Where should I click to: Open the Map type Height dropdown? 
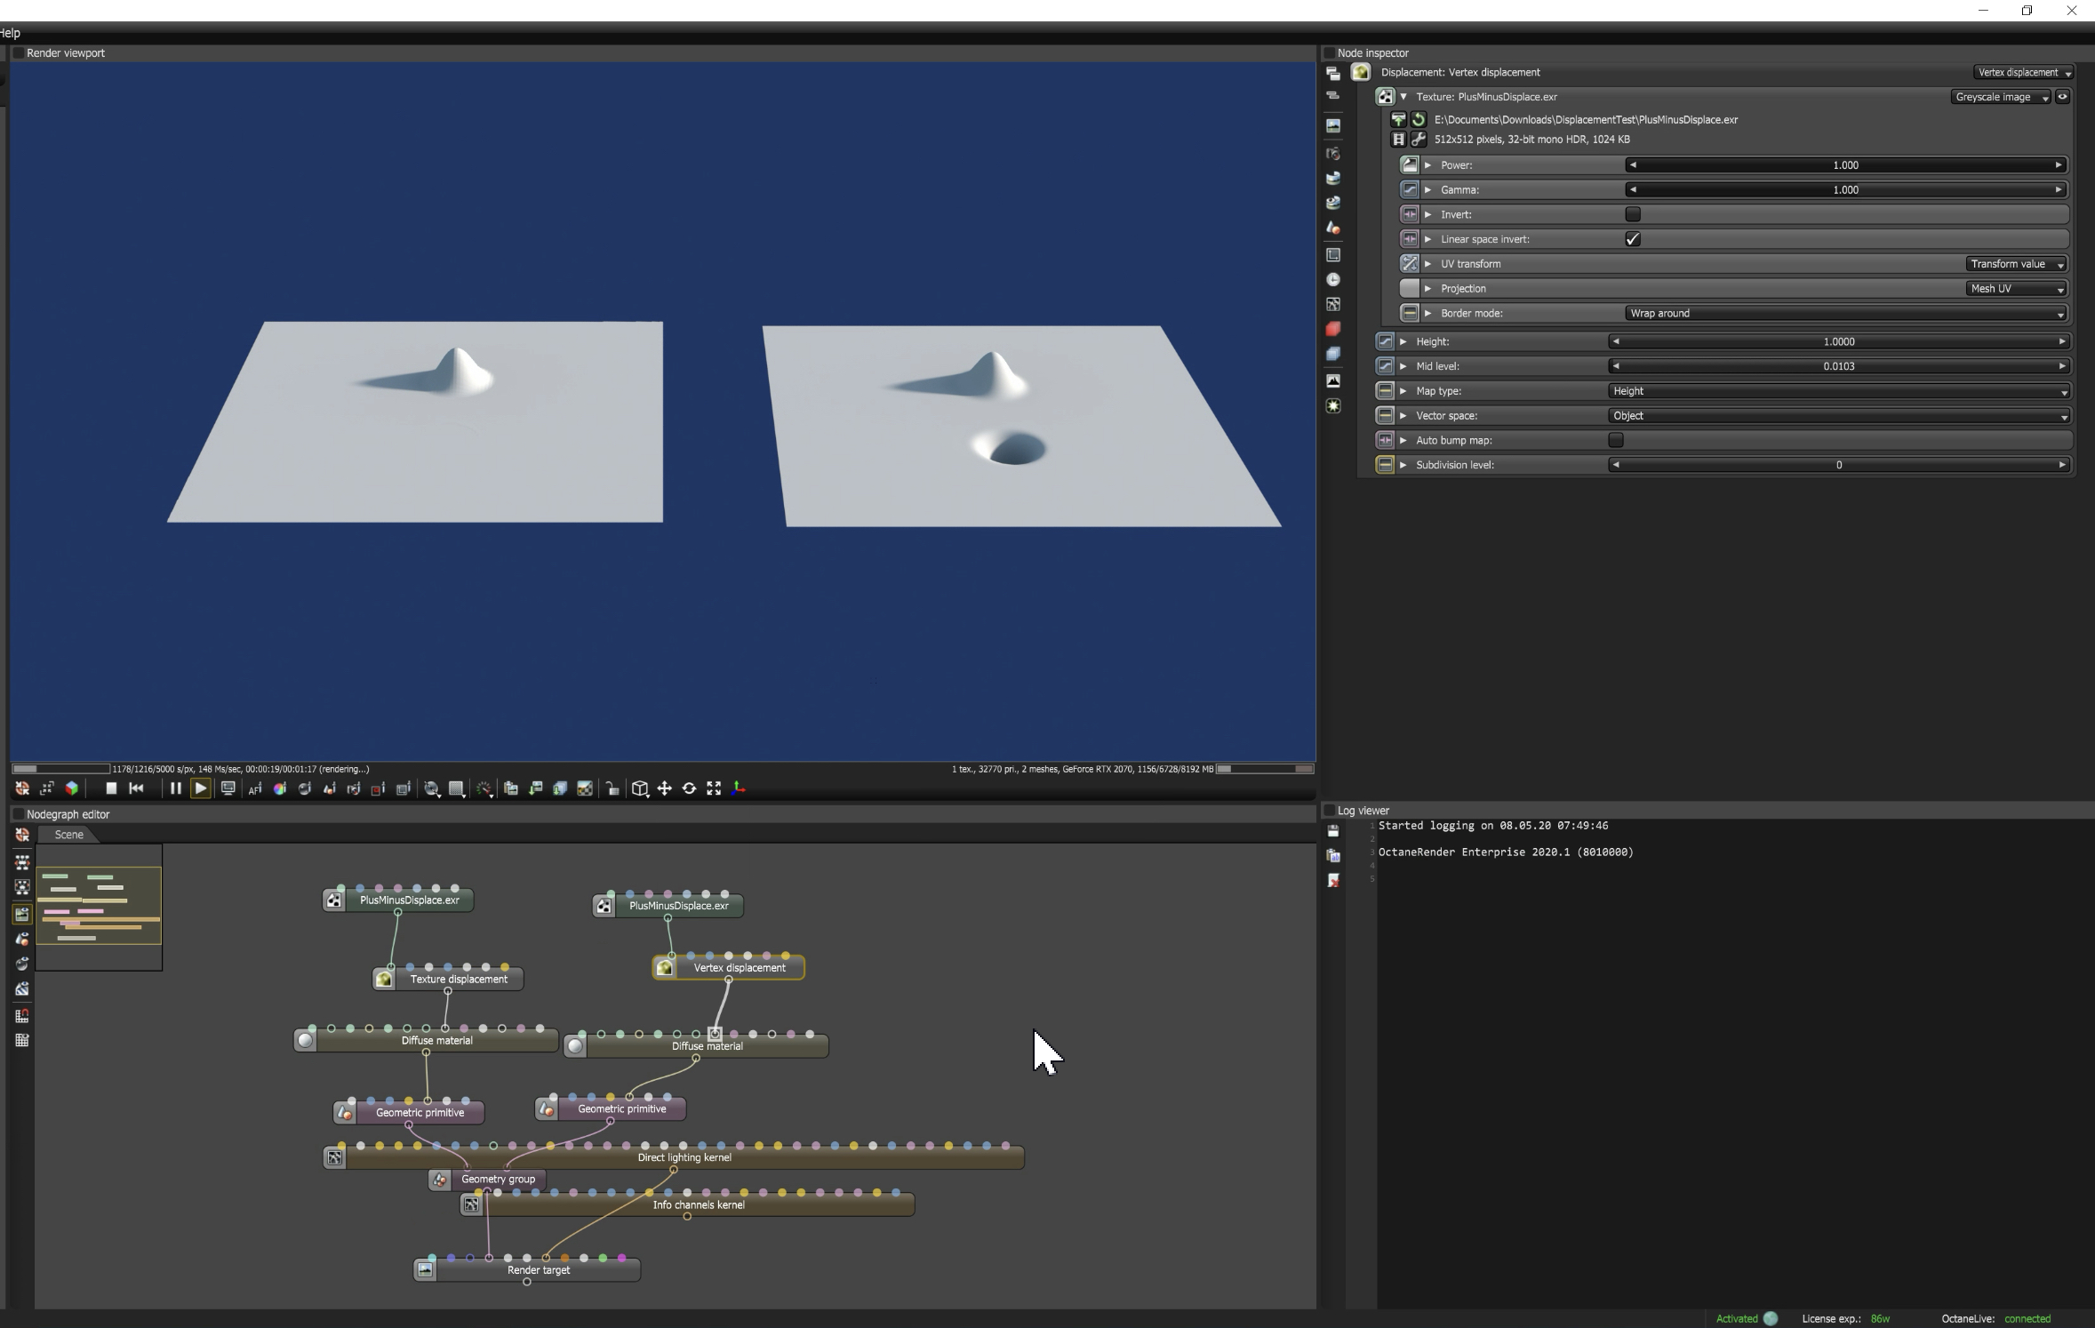tap(1838, 391)
